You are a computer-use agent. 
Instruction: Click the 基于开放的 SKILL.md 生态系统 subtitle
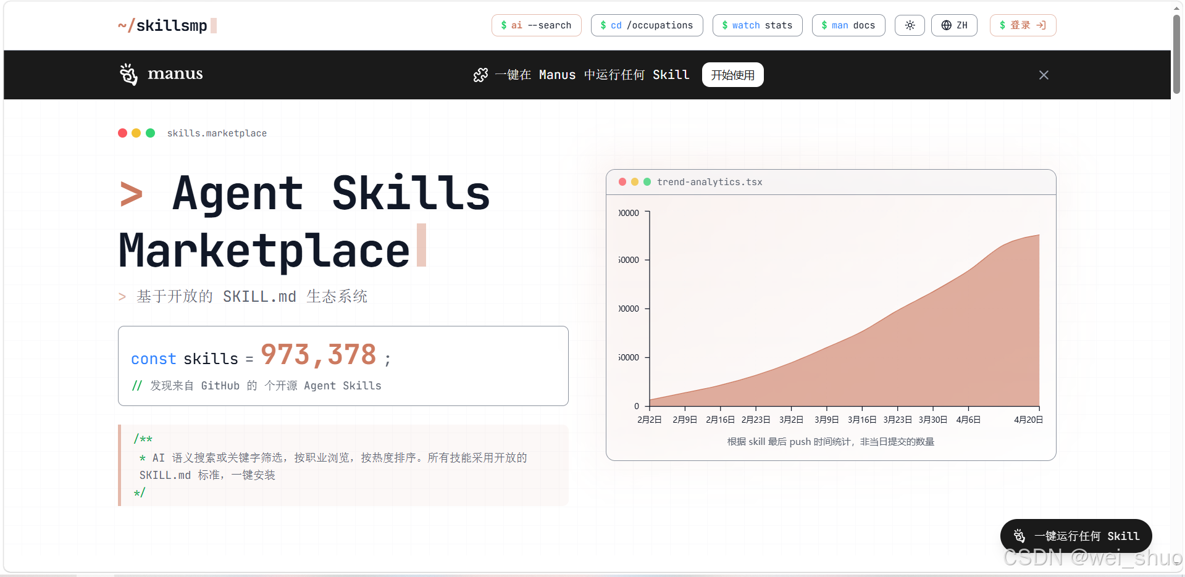[x=252, y=296]
